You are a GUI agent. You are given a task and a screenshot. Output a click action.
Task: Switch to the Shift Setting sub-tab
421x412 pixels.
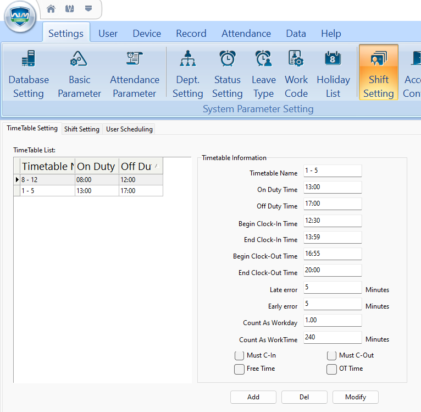82,129
